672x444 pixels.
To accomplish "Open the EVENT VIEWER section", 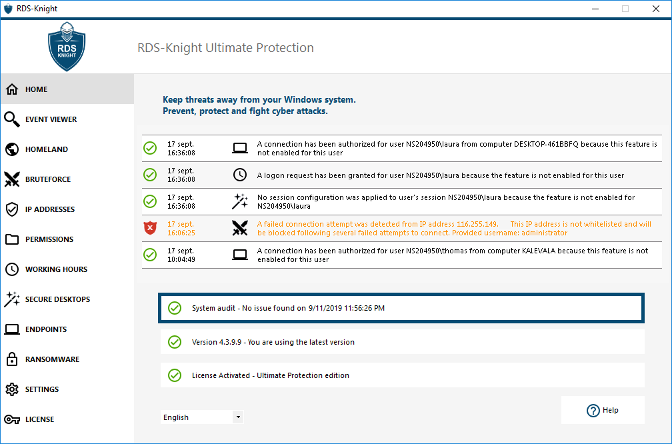I will click(x=67, y=119).
